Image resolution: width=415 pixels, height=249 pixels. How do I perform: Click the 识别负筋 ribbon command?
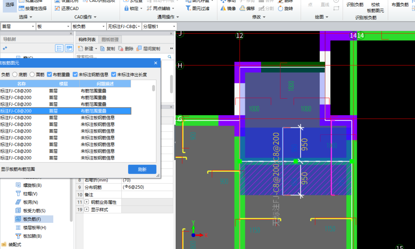click(355, 5)
